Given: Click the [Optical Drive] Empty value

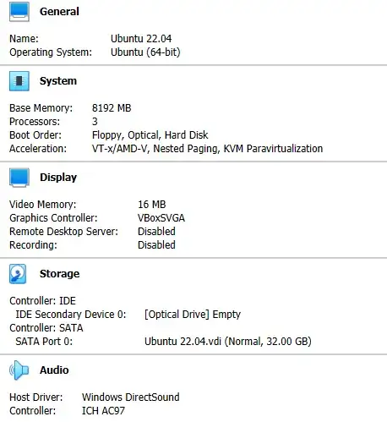Looking at the screenshot, I should coord(193,315).
